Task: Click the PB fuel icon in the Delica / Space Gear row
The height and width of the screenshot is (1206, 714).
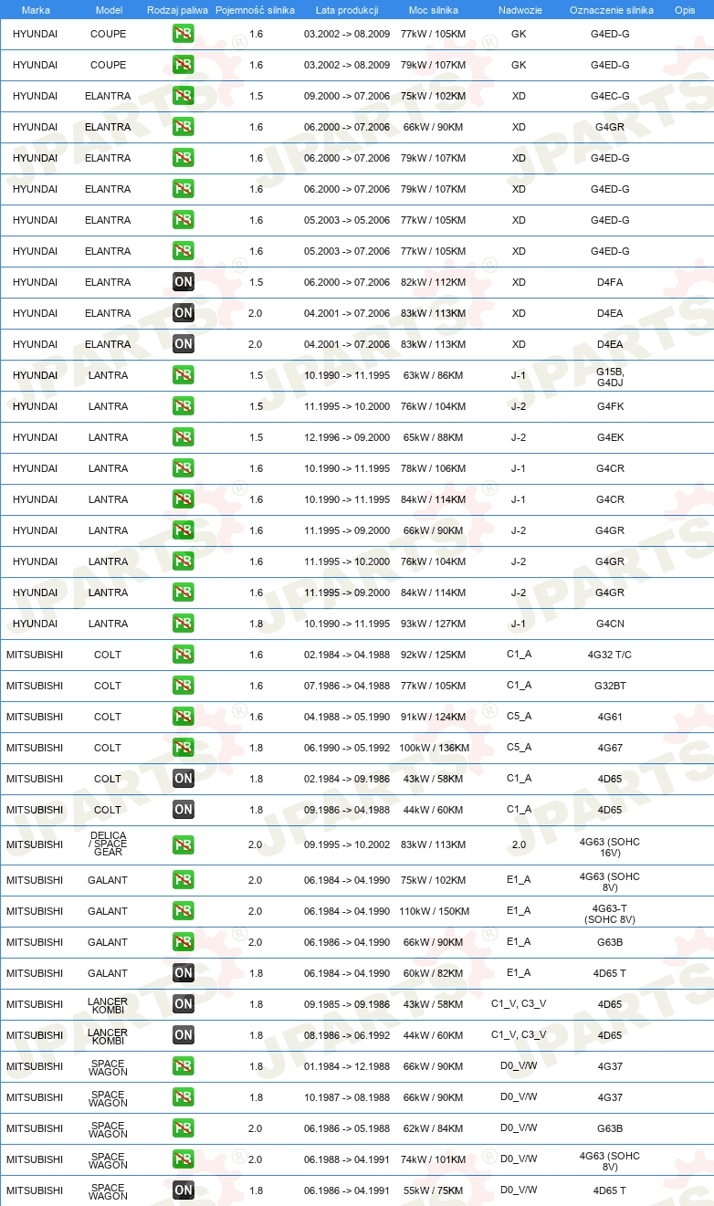Action: pos(184,844)
